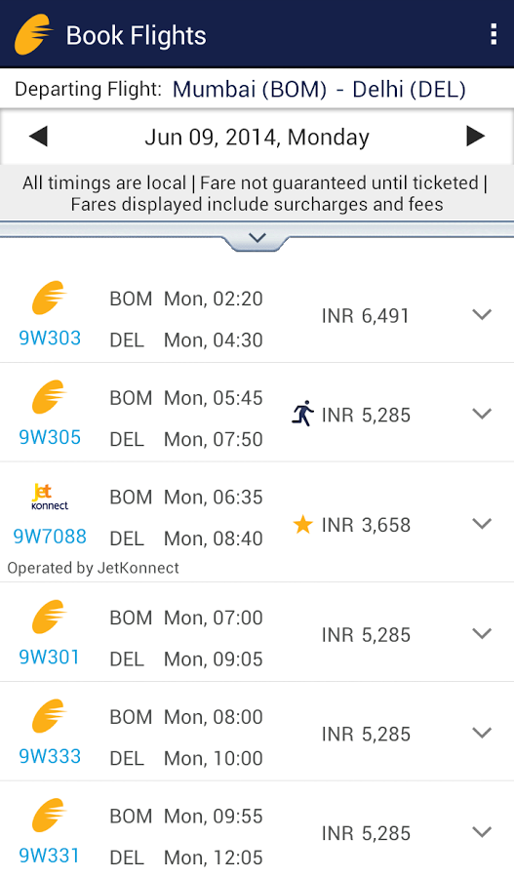
Task: Open flight number link 9W331
Action: click(50, 855)
